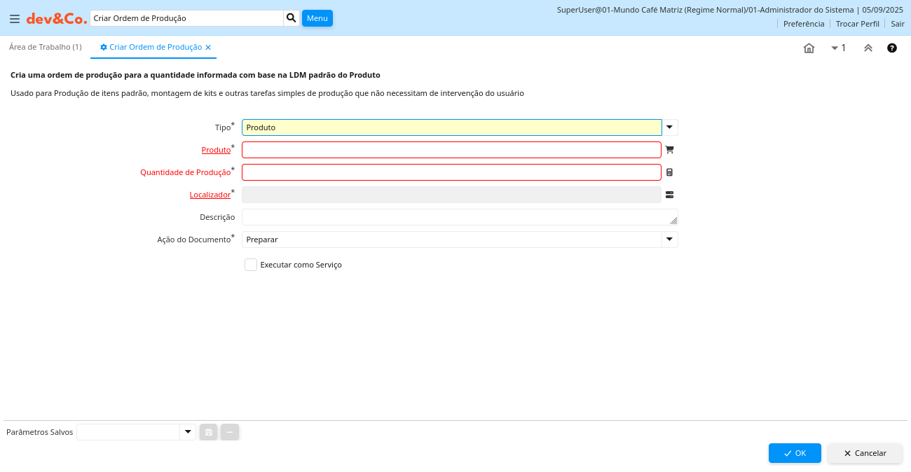Click the Preferência link

[x=804, y=24]
